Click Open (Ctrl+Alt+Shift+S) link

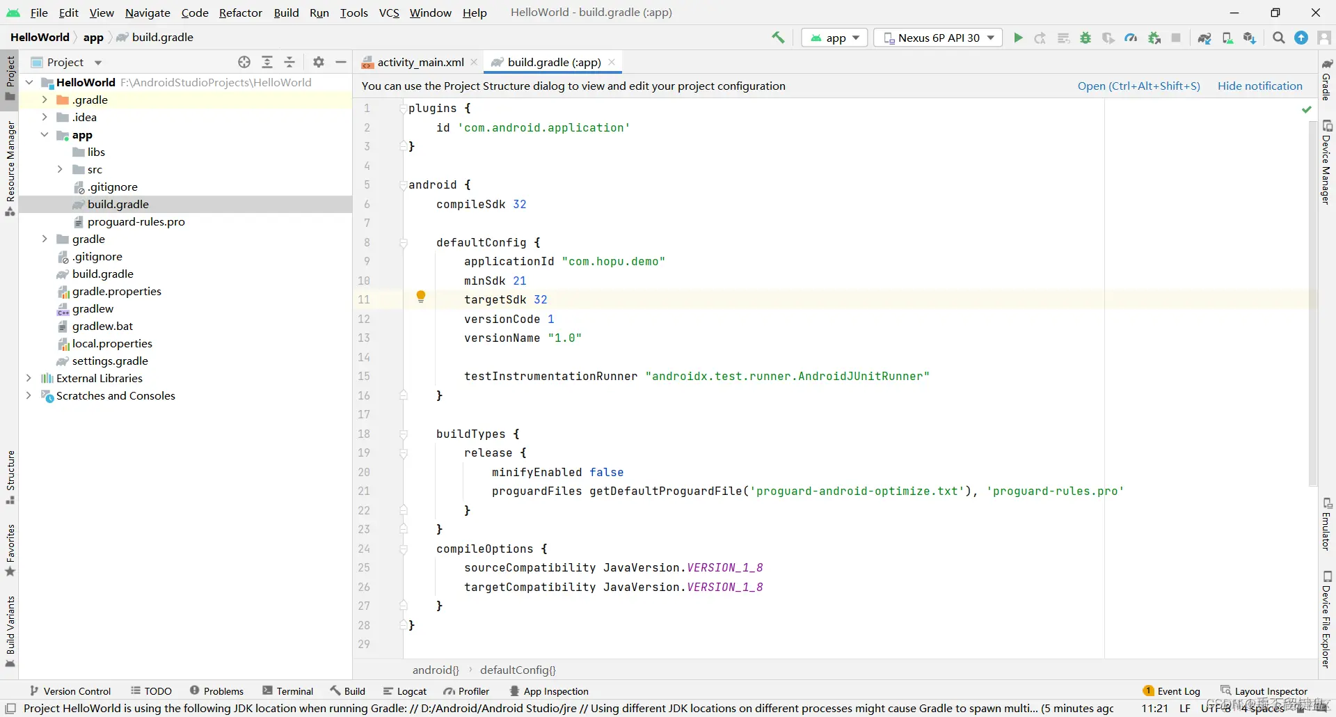1138,86
